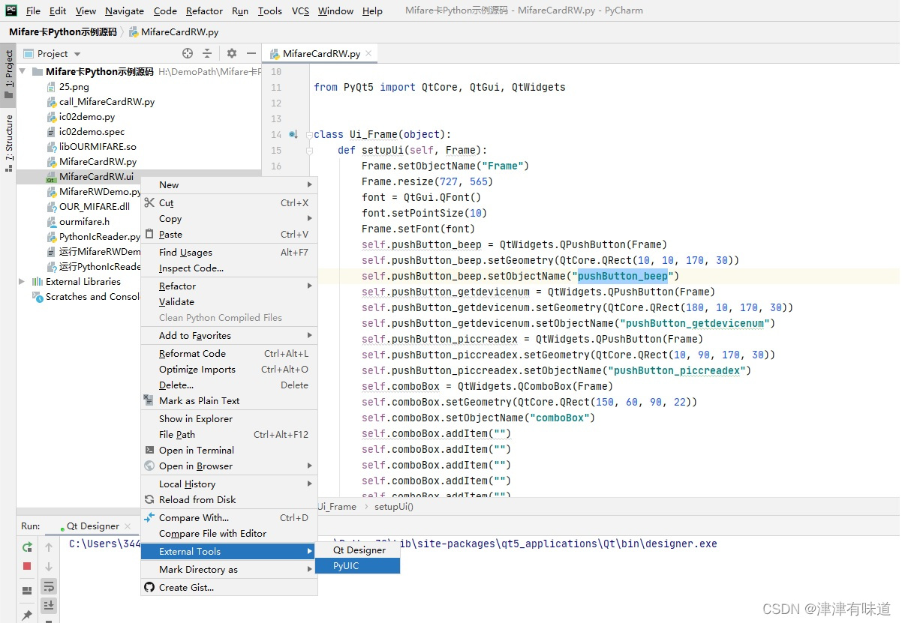Open the Refactor menu in menu bar
Viewport: 902px width, 623px height.
click(x=204, y=10)
